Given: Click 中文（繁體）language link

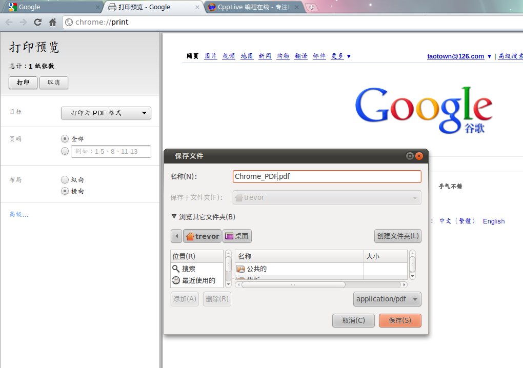Looking at the screenshot, I should [457, 221].
